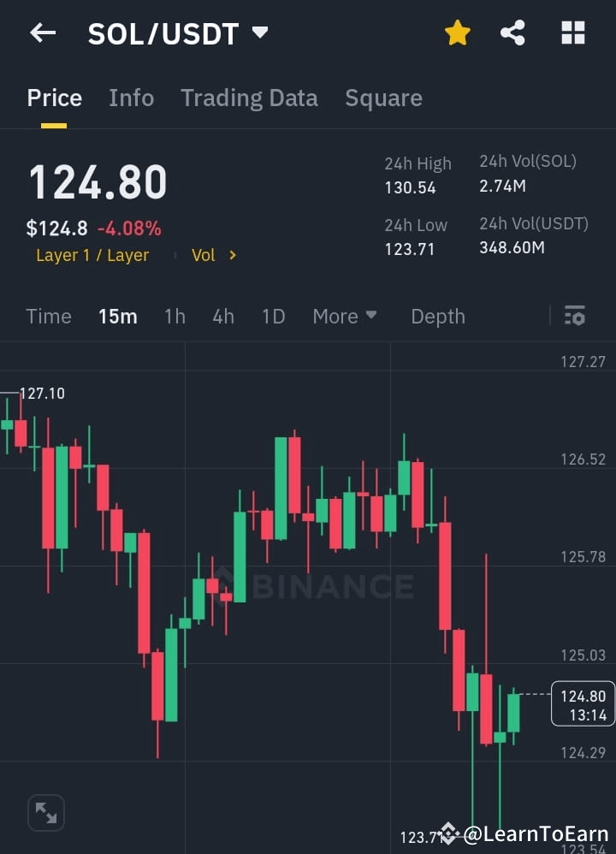Switch to the 1D view
616x854 pixels.
click(x=273, y=316)
